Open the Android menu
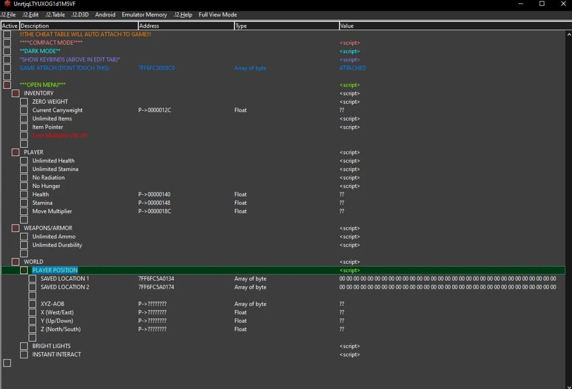 (105, 15)
